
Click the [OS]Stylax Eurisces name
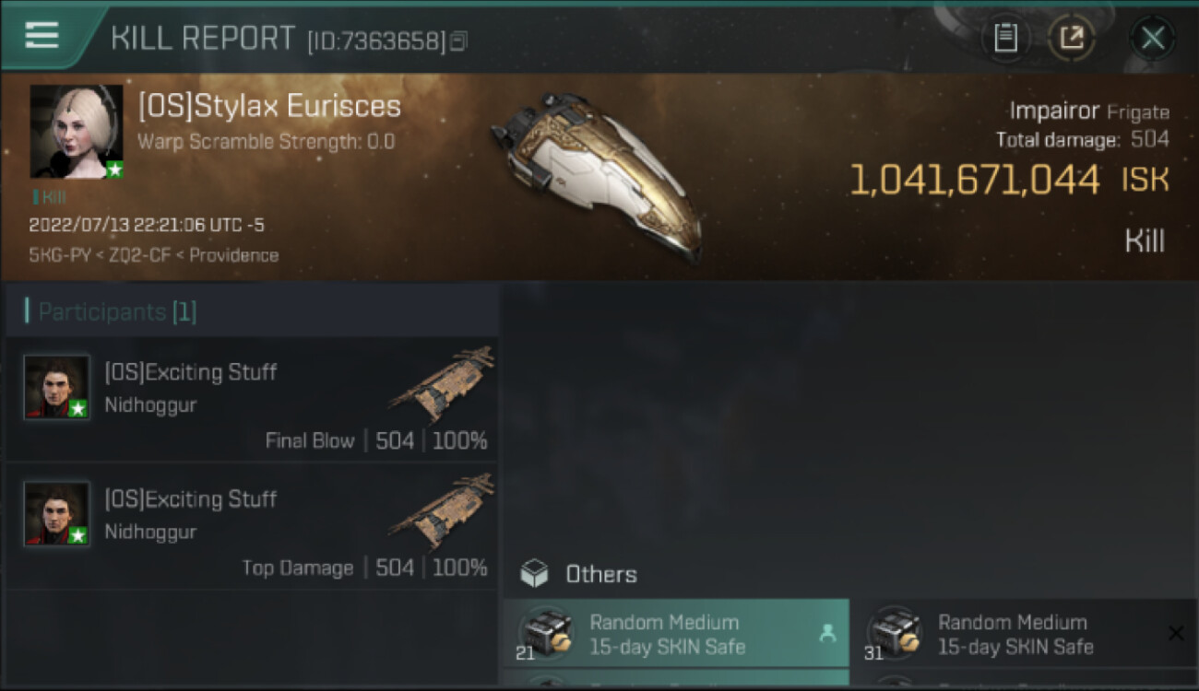pyautogui.click(x=269, y=106)
